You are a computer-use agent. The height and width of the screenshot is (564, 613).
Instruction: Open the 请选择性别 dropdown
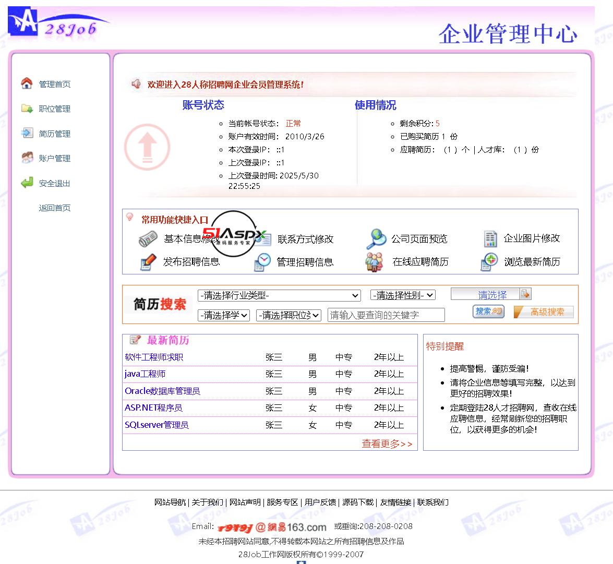click(x=403, y=295)
